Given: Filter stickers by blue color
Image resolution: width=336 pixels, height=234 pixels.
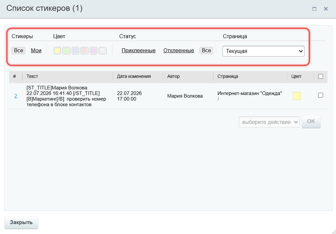Looking at the screenshot, I should pos(75,51).
